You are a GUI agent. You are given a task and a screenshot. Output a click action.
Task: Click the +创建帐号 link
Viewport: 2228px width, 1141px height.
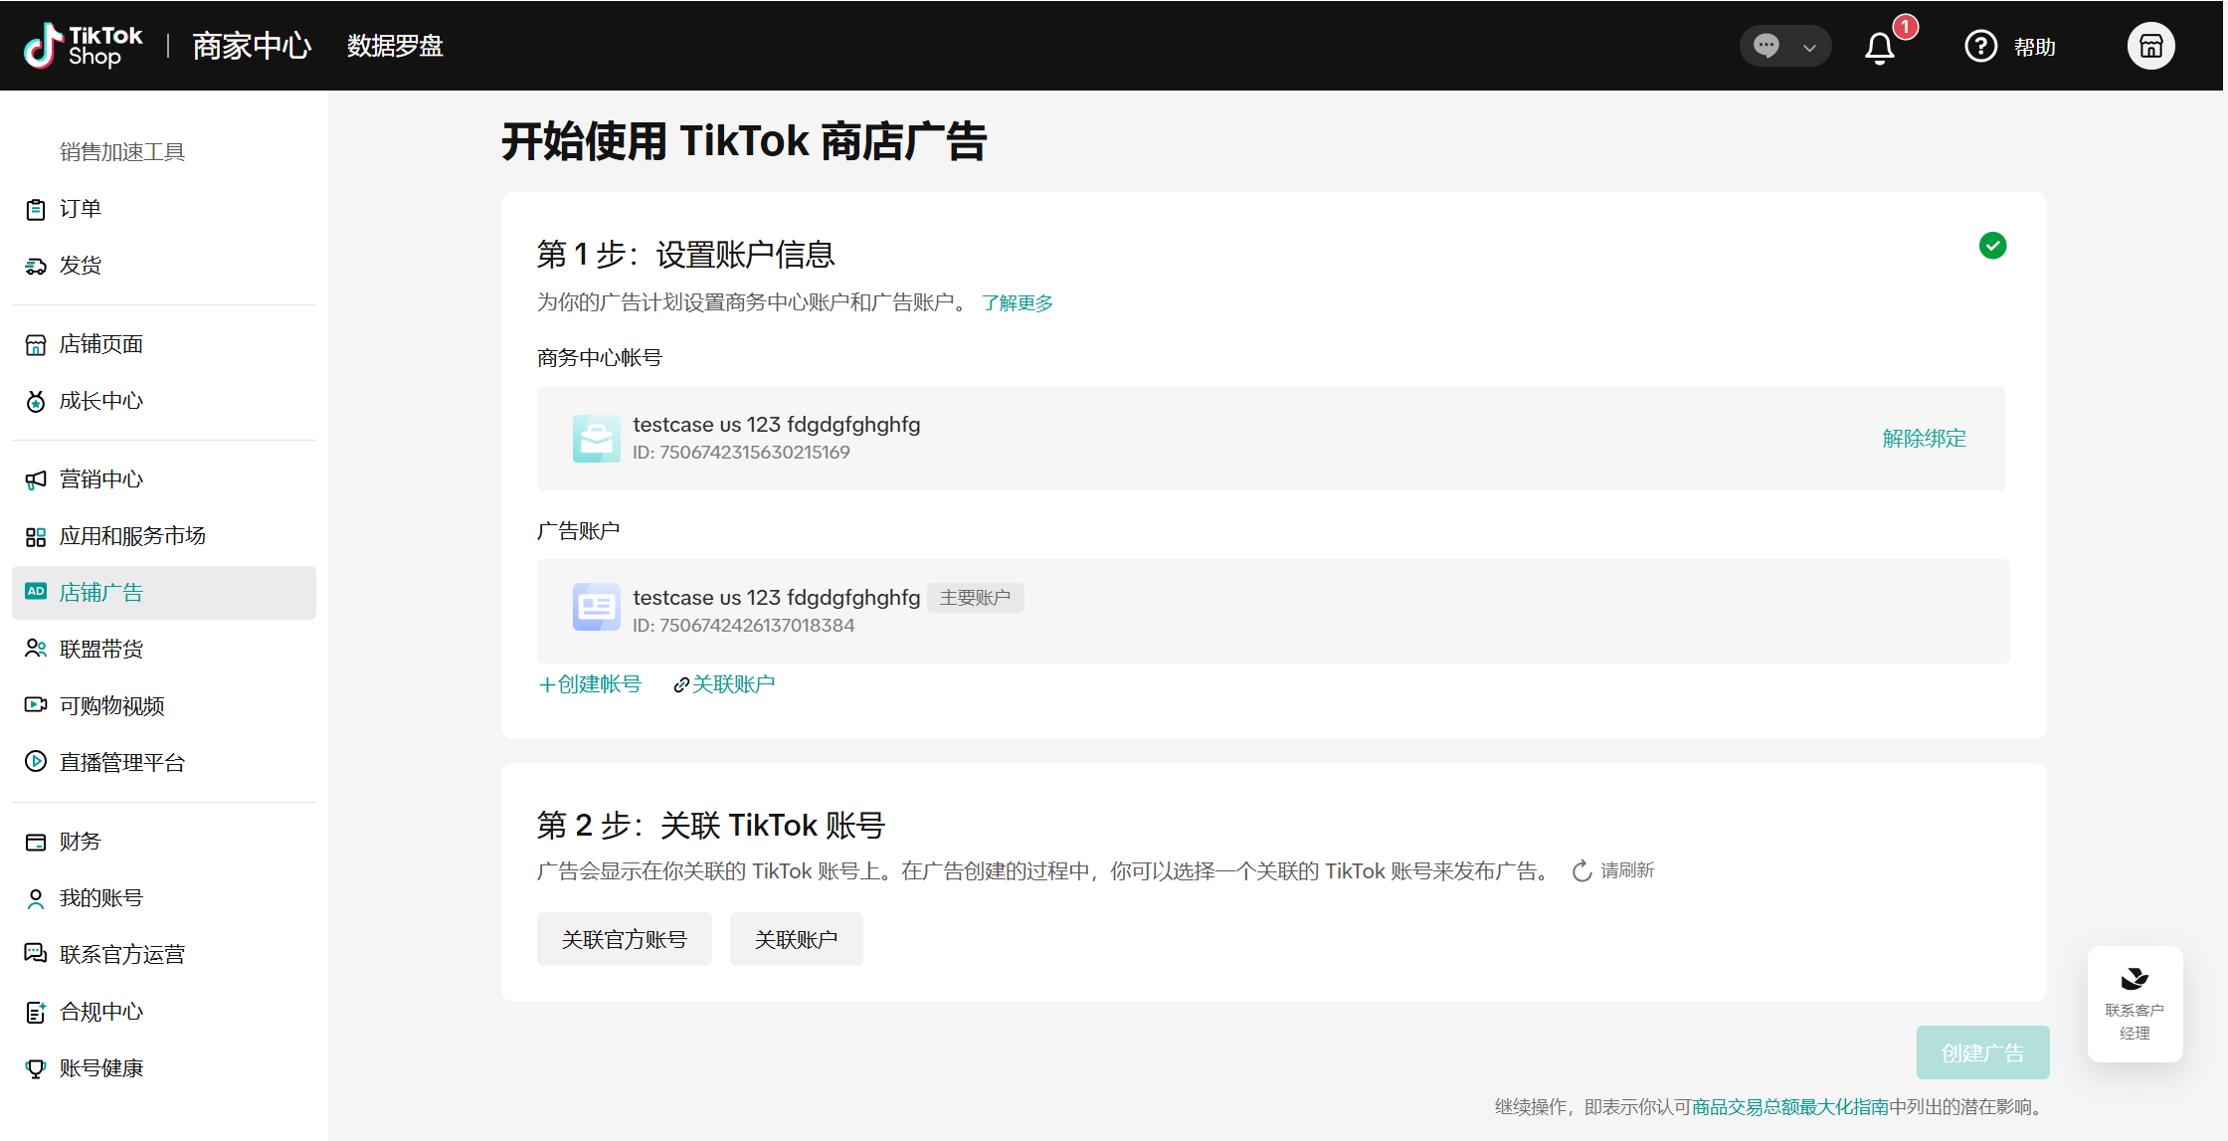(590, 684)
